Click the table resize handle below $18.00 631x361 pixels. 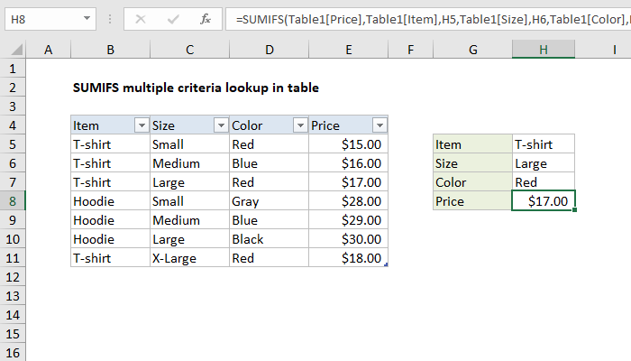click(x=387, y=265)
